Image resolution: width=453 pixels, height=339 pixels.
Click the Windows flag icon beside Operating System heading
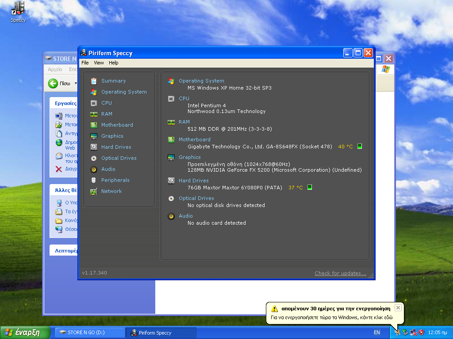[x=171, y=81]
